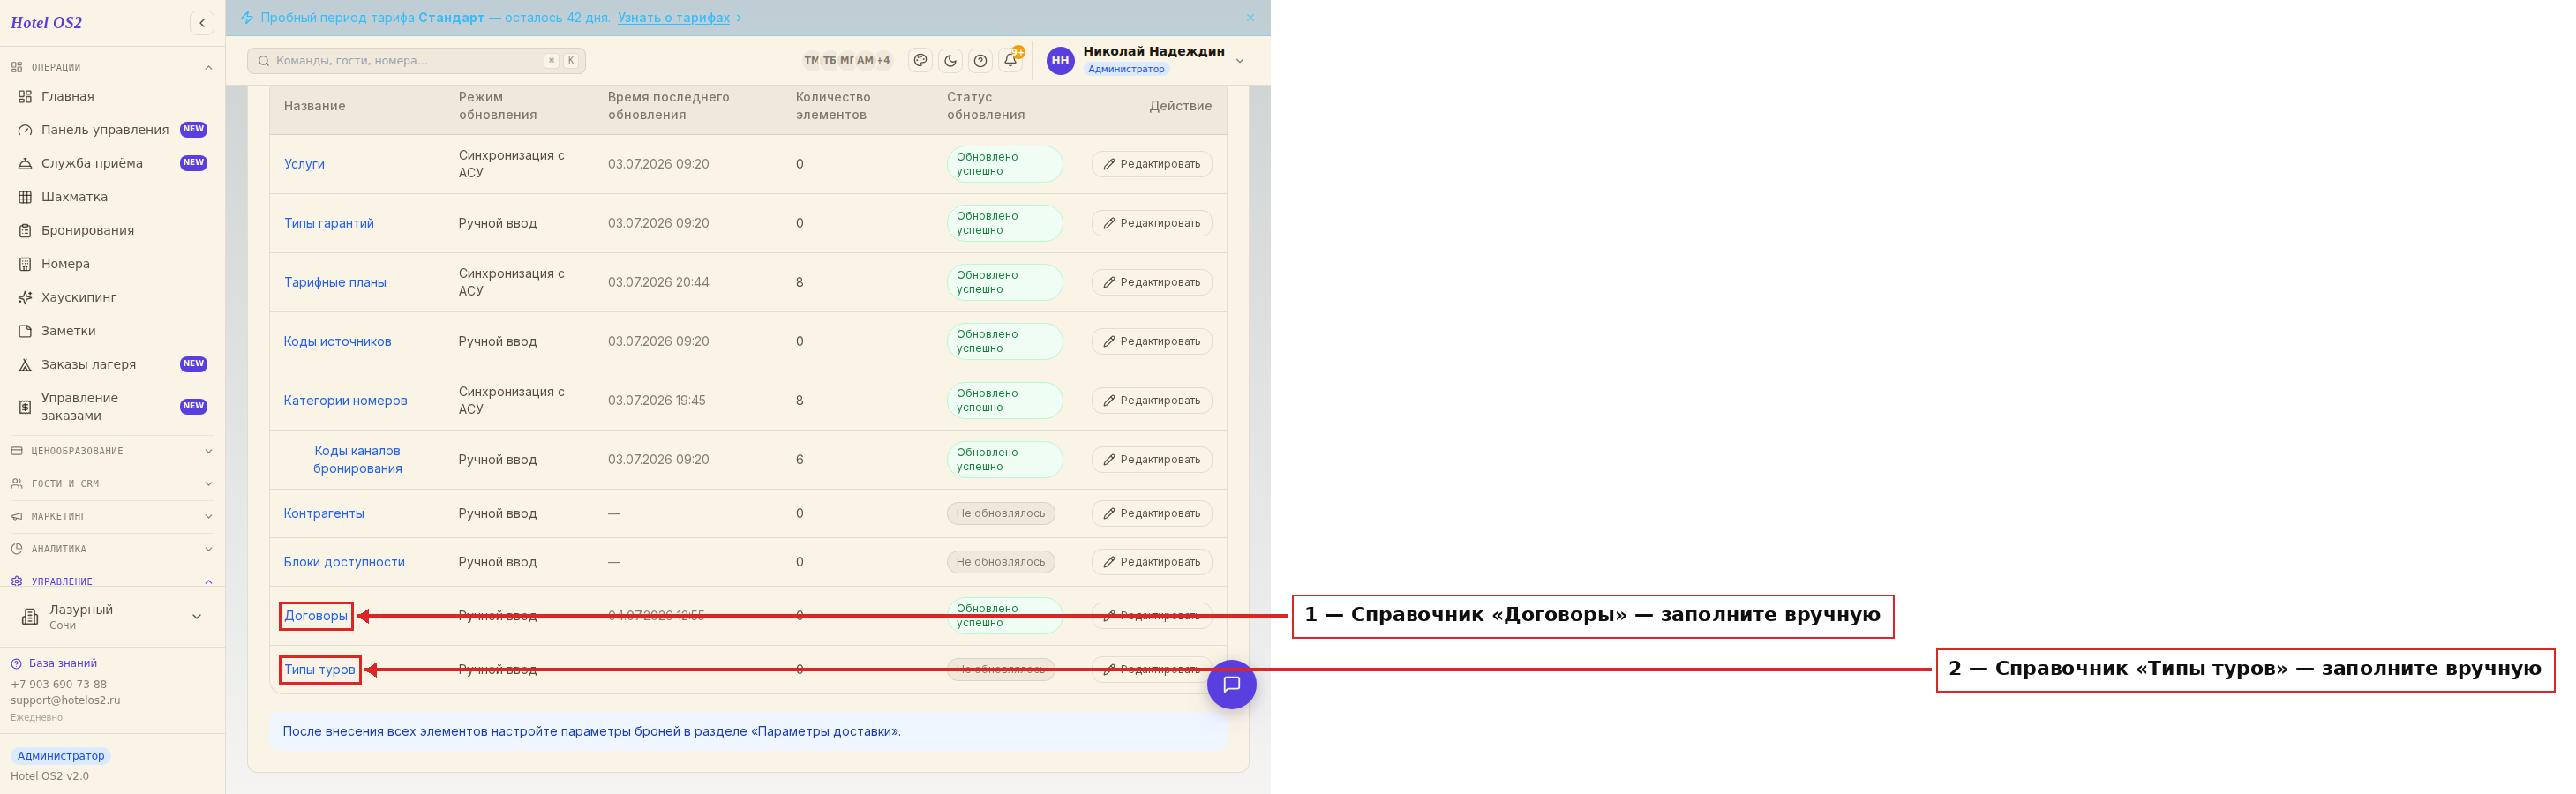Open the Коды источников directory

337,341
